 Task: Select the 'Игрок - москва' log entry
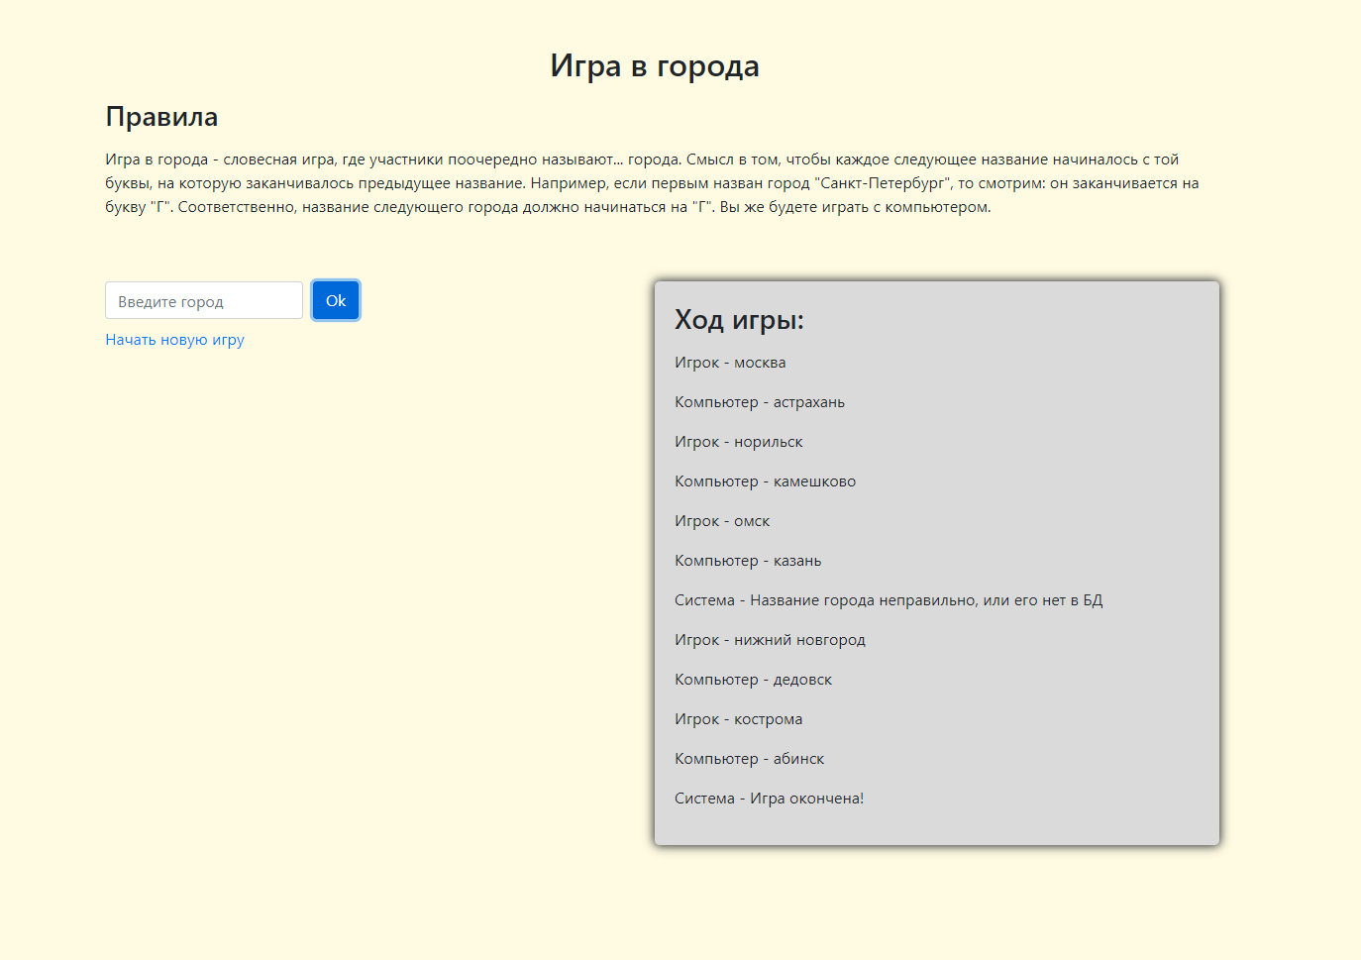730,363
